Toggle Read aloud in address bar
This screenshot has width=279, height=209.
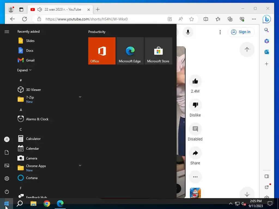click(181, 19)
